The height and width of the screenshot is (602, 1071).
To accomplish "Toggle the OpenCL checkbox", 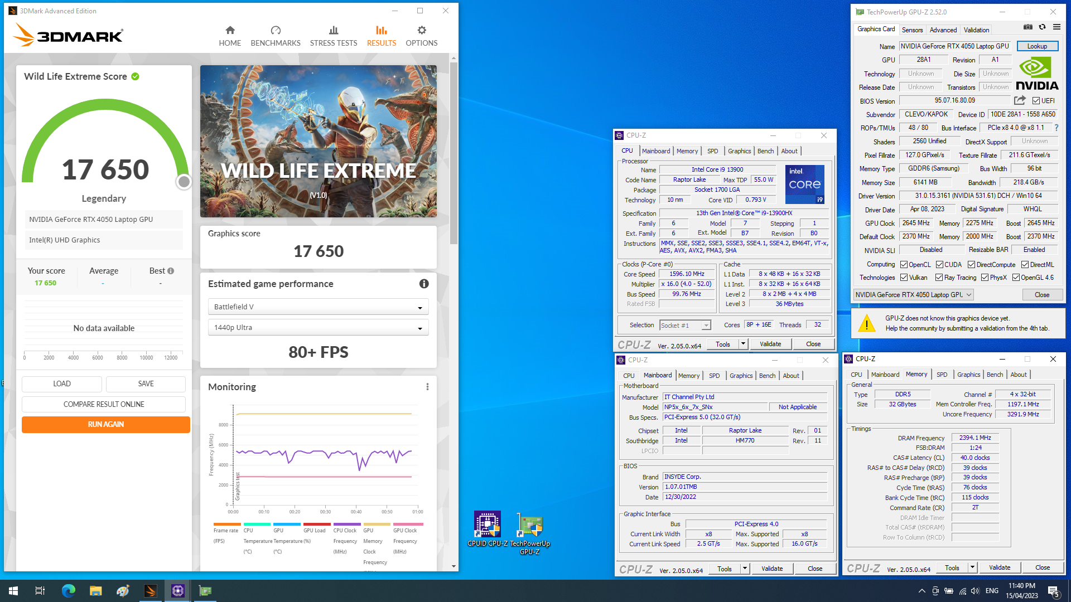I will (x=904, y=265).
